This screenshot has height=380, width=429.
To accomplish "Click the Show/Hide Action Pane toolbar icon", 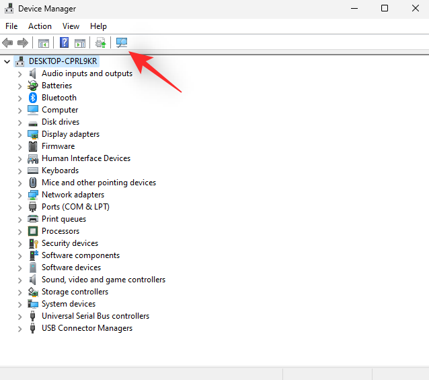I will pos(80,43).
